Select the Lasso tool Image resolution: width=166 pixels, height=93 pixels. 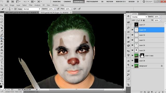[x=2, y=22]
